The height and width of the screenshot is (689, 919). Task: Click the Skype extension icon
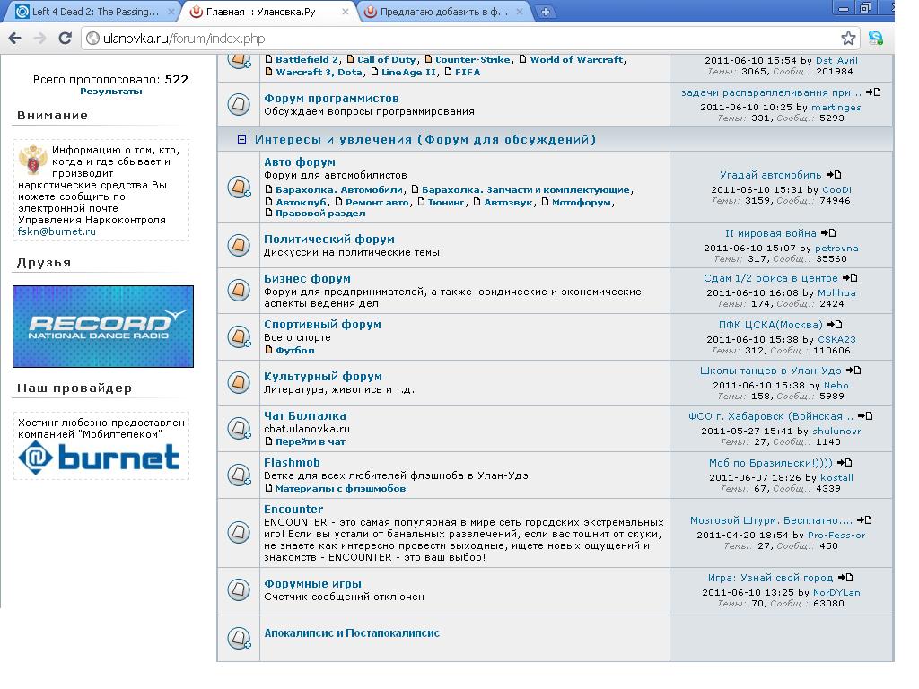click(x=876, y=38)
